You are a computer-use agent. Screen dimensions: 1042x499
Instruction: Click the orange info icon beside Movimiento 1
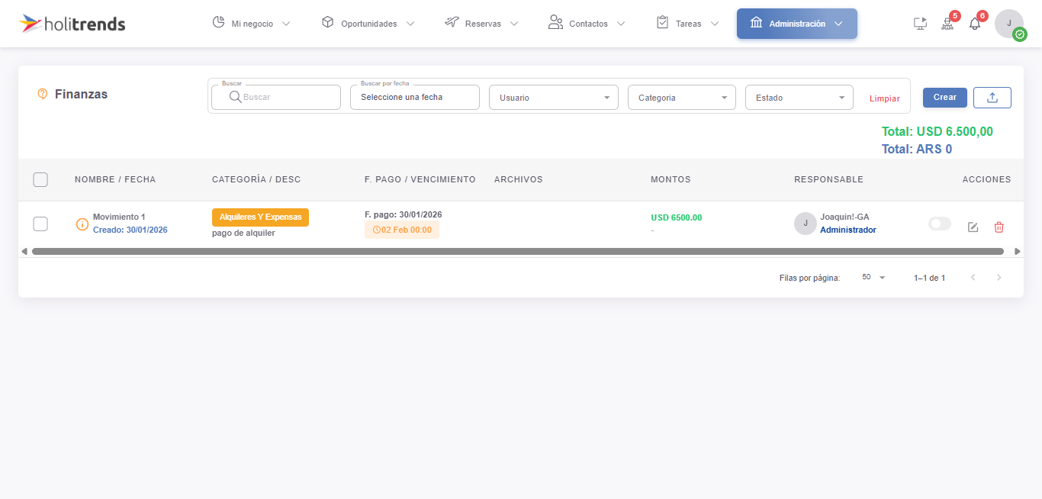[x=82, y=224]
